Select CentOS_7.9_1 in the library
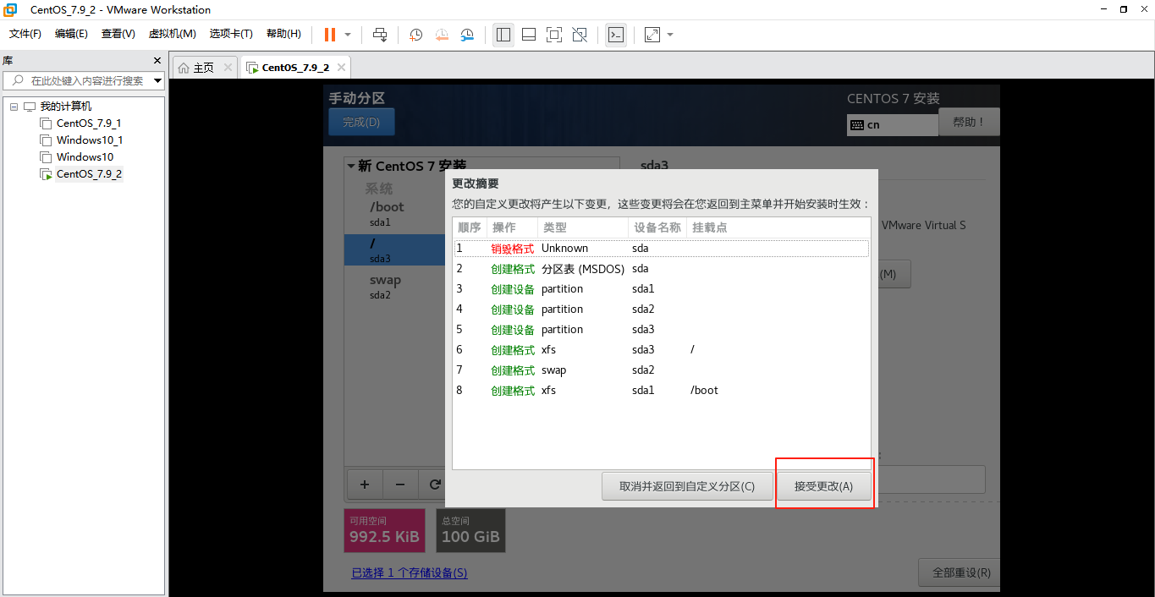This screenshot has width=1155, height=597. tap(89, 123)
